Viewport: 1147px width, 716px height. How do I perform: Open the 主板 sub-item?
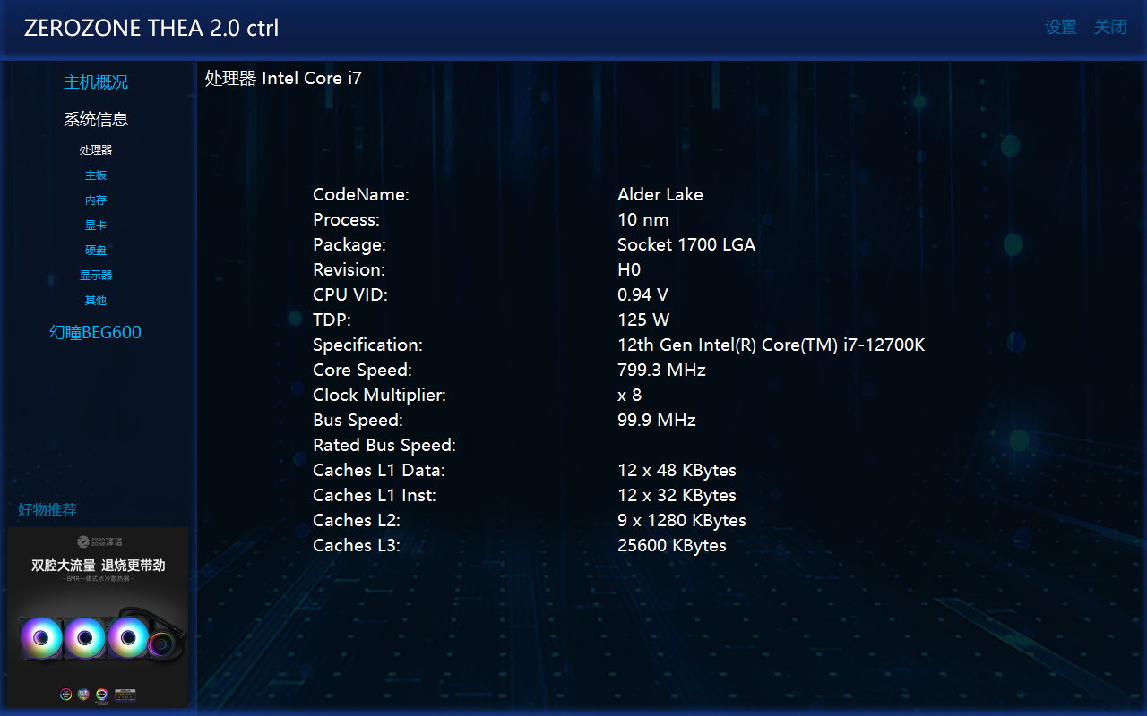[96, 175]
